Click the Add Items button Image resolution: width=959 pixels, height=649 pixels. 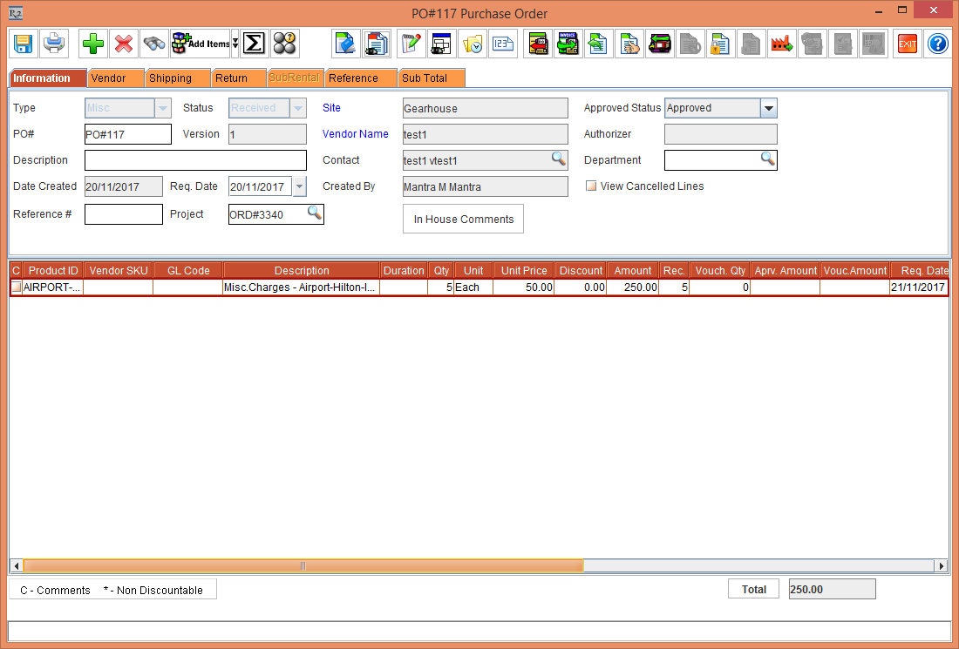pyautogui.click(x=200, y=43)
